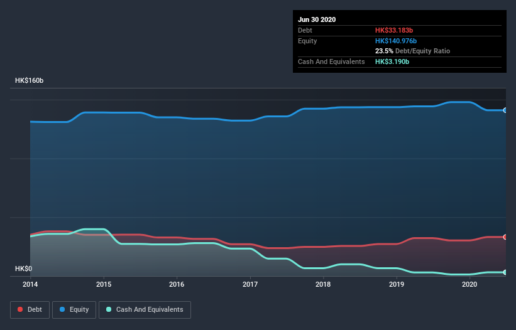Image resolution: width=516 pixels, height=330 pixels.
Task: Toggle the Cash And Equivalents legend button
Action: [145, 310]
